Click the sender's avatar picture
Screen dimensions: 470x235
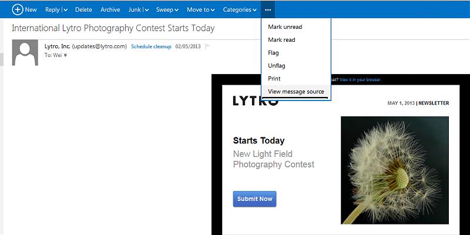(25, 53)
